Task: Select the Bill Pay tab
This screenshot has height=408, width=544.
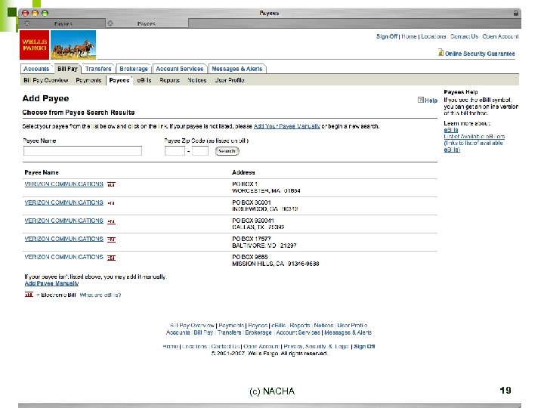Action: click(x=67, y=69)
